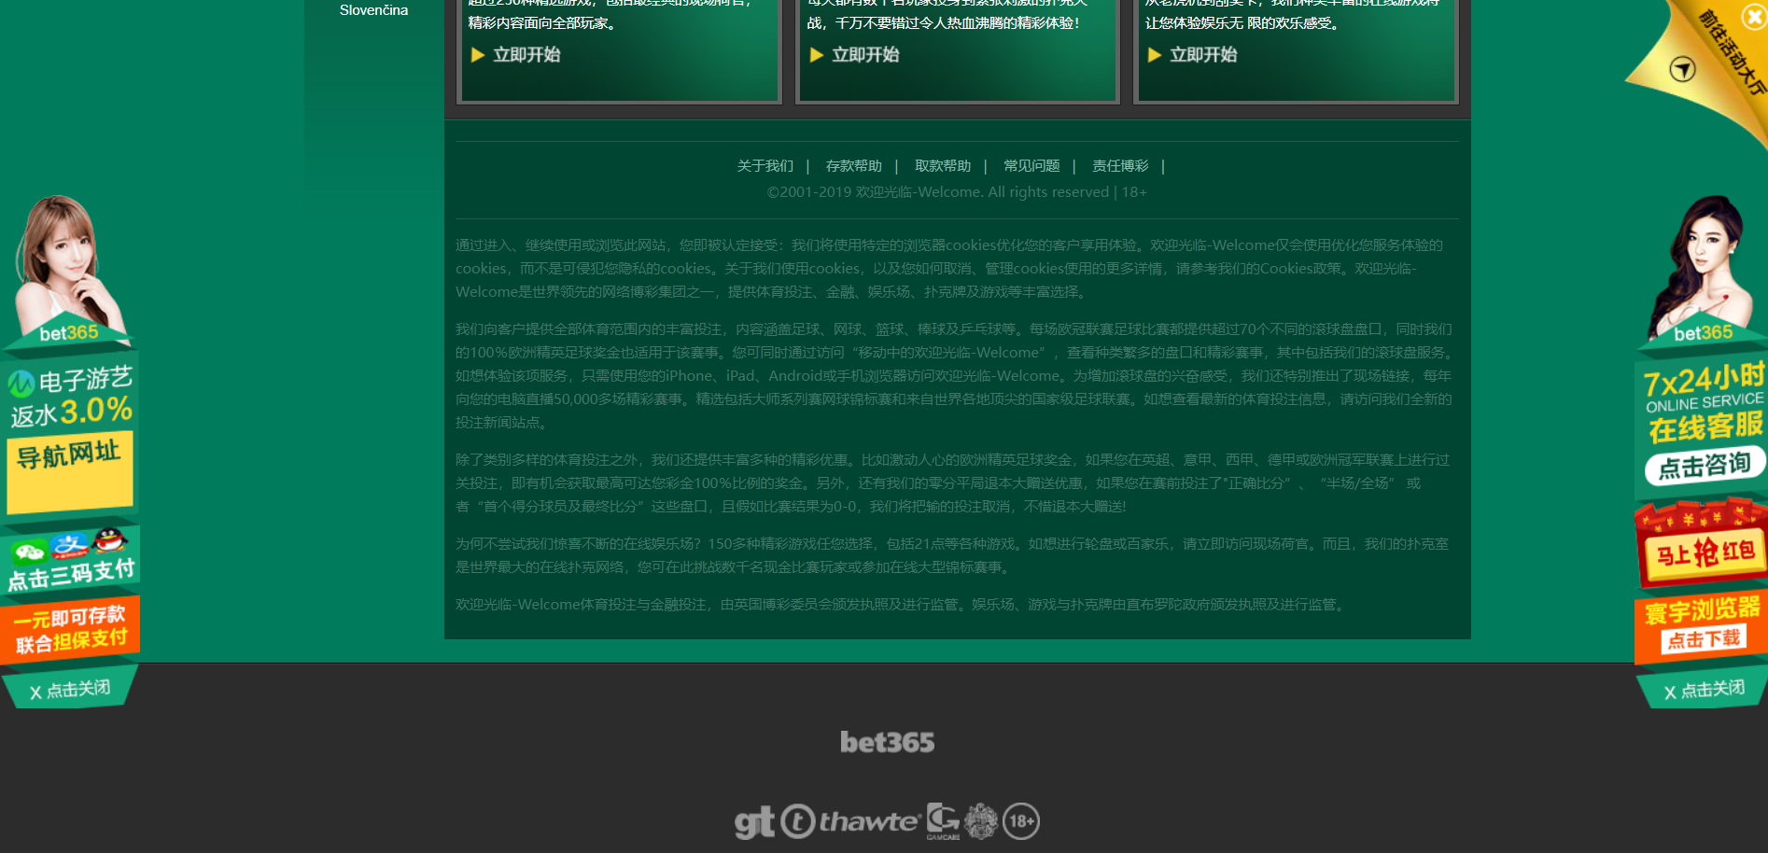Click the 18+ age restriction badge

1021,821
